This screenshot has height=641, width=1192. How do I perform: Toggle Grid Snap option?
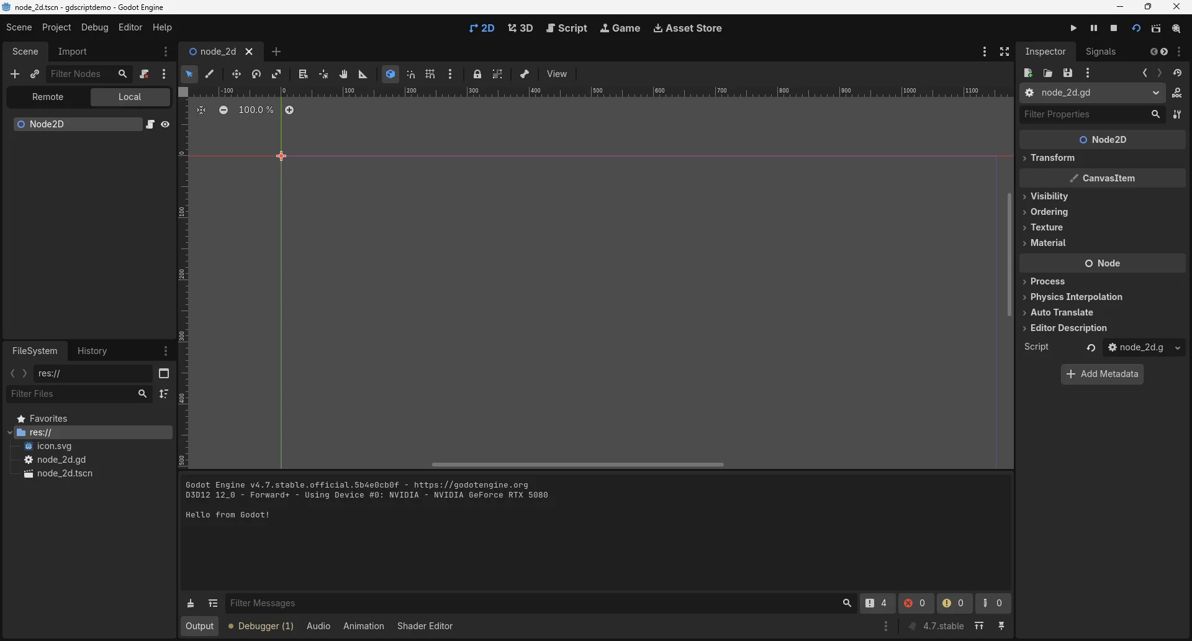tap(430, 74)
